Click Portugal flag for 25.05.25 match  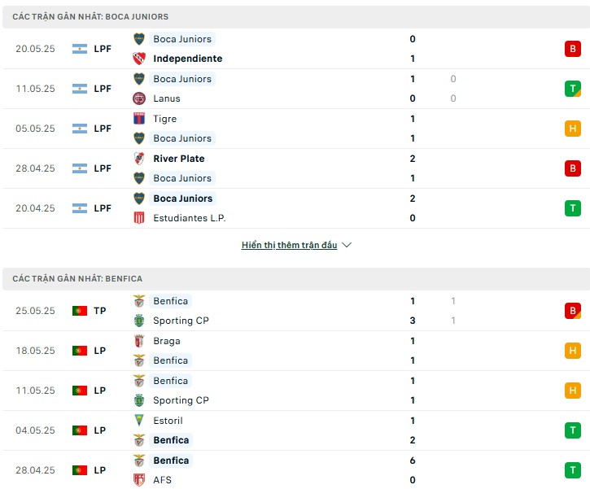80,311
